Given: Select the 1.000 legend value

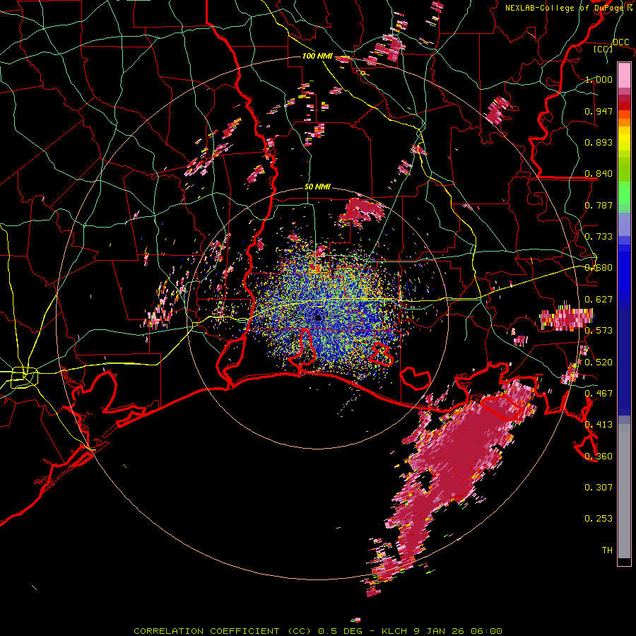Looking at the screenshot, I should (x=599, y=79).
